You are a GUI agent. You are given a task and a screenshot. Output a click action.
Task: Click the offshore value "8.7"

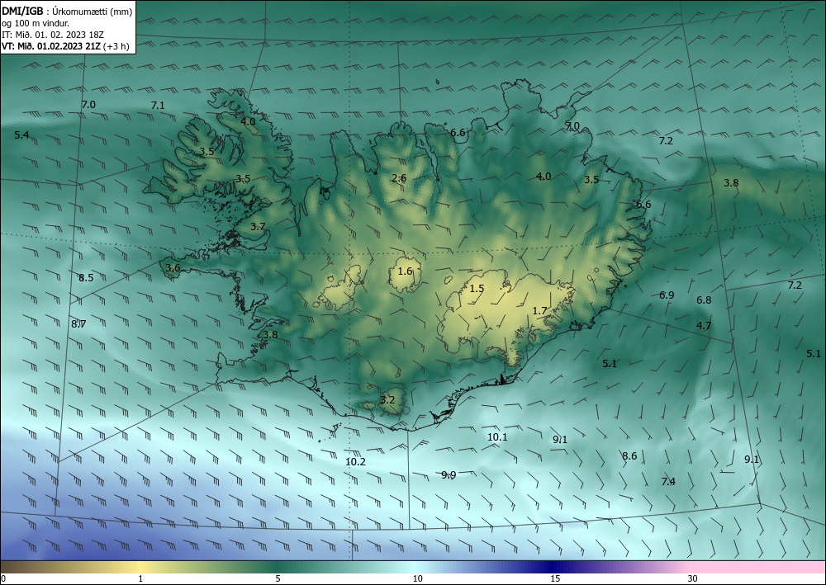(78, 324)
